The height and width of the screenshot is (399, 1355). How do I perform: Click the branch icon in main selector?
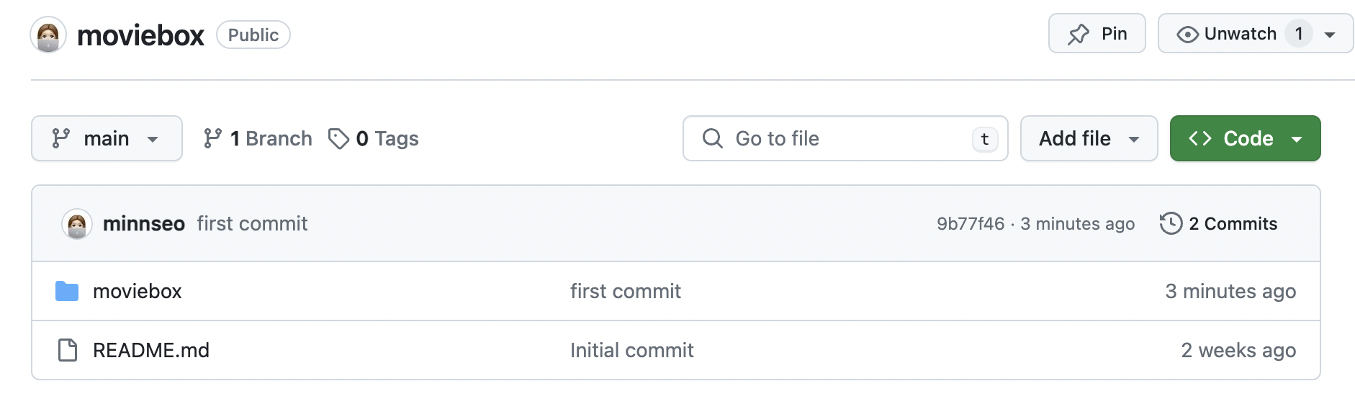pos(61,138)
